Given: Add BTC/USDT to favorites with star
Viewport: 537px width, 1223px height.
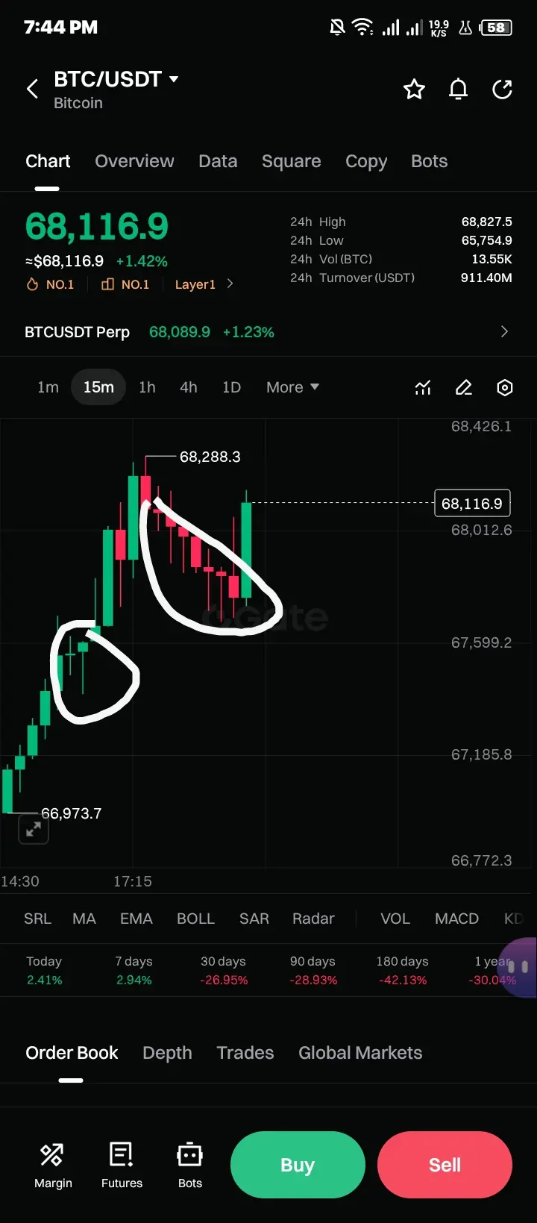Looking at the screenshot, I should point(414,90).
